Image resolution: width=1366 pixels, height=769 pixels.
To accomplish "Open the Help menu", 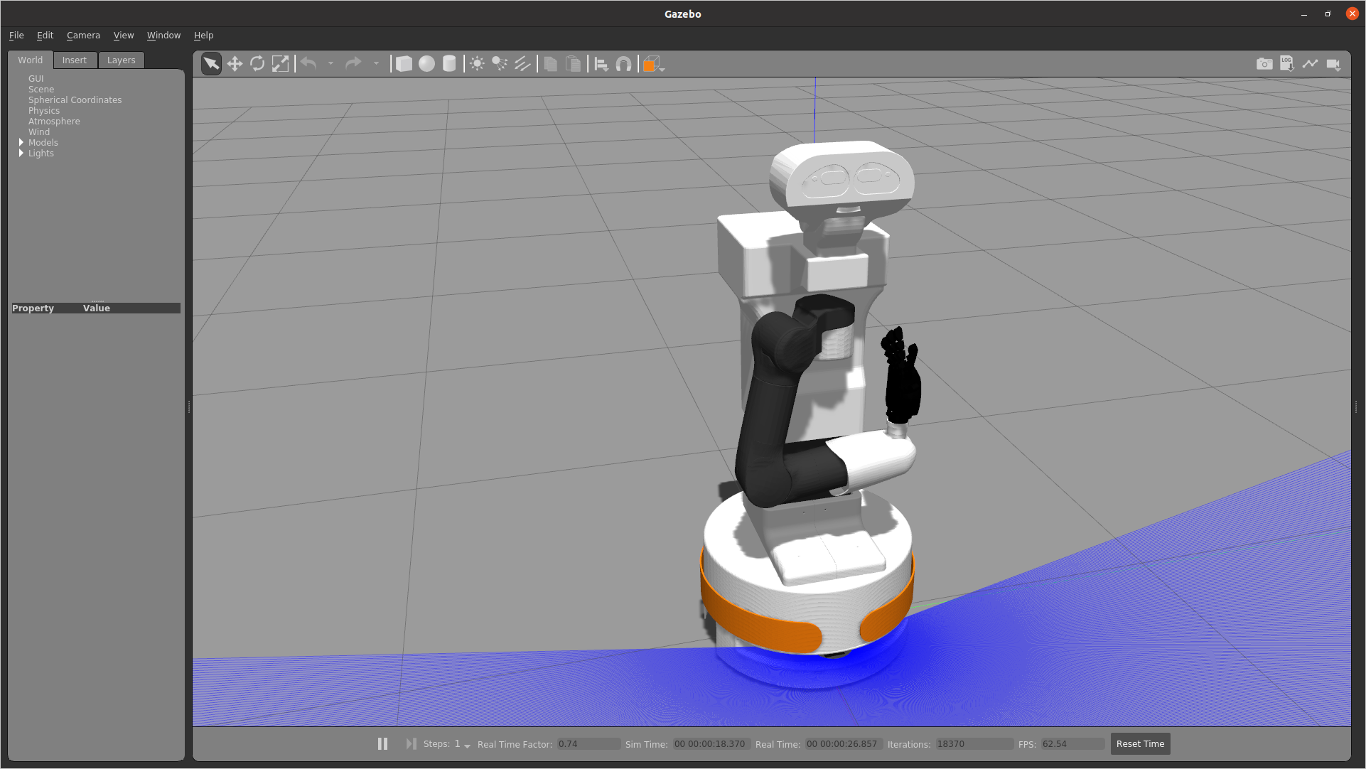I will click(x=203, y=35).
